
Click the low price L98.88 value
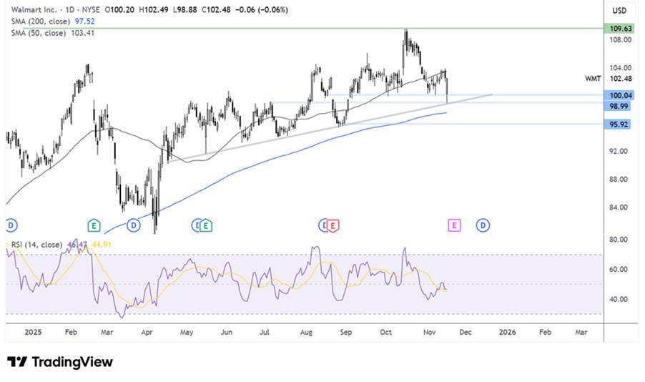[184, 9]
